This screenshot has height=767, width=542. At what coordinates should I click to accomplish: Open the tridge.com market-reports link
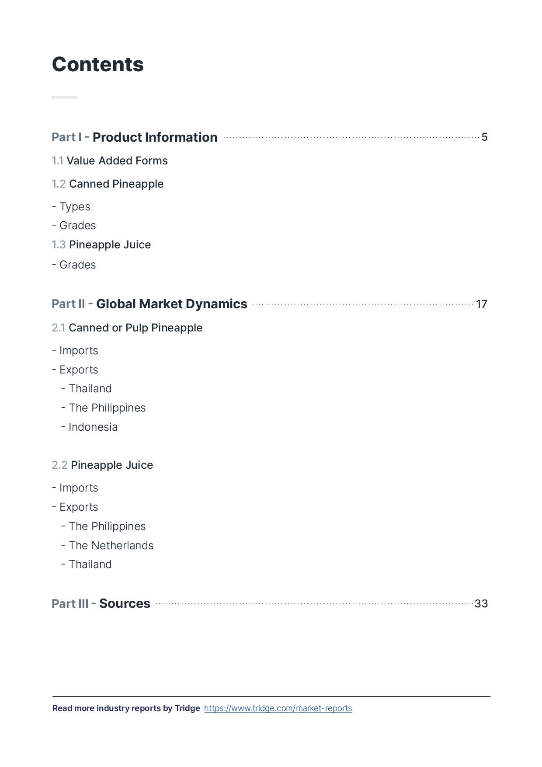pos(278,708)
